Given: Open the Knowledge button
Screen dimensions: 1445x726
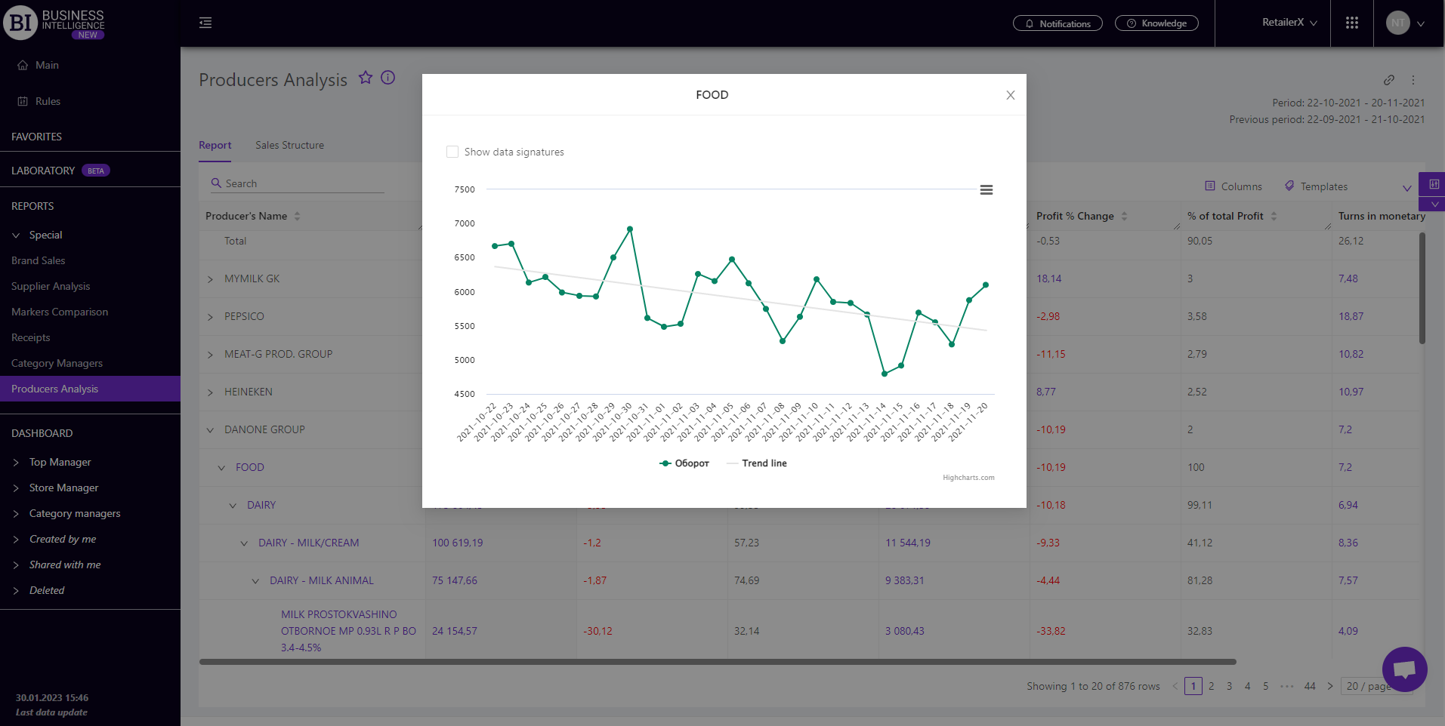Looking at the screenshot, I should (x=1156, y=23).
